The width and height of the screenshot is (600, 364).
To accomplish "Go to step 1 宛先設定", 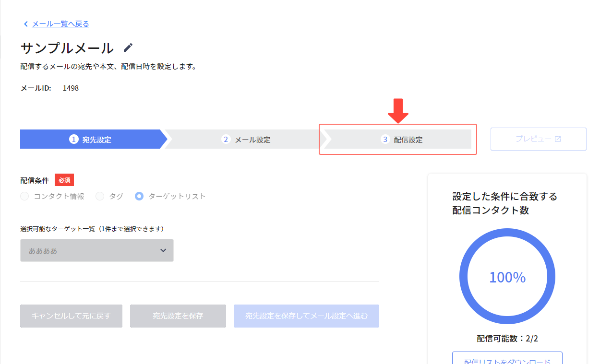I will pyautogui.click(x=94, y=140).
